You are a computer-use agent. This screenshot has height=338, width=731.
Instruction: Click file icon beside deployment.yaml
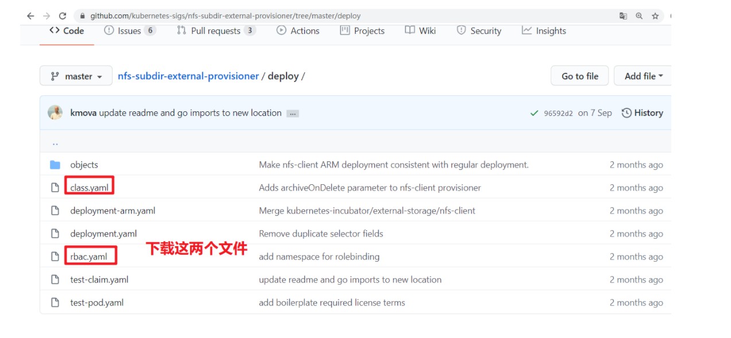pos(55,234)
